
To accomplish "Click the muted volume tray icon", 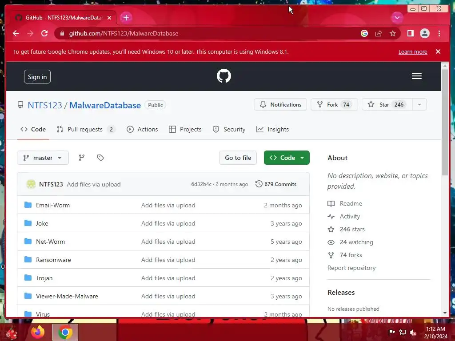I will (413, 332).
